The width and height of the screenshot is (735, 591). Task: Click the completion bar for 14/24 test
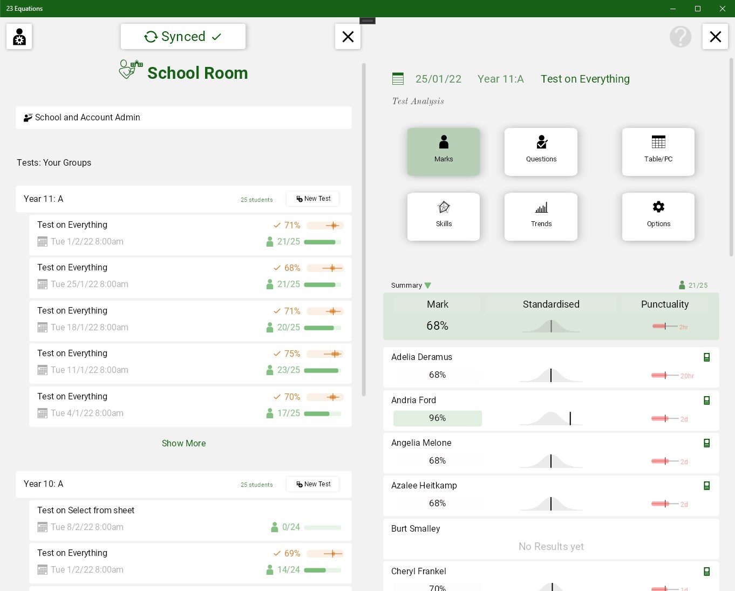tap(323, 570)
